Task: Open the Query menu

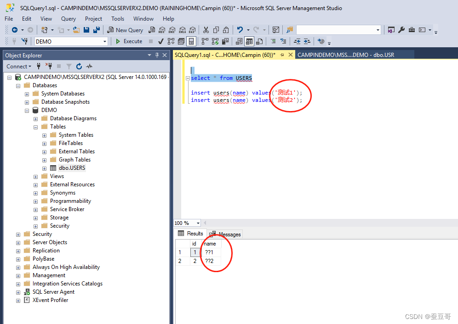Action: (x=69, y=19)
